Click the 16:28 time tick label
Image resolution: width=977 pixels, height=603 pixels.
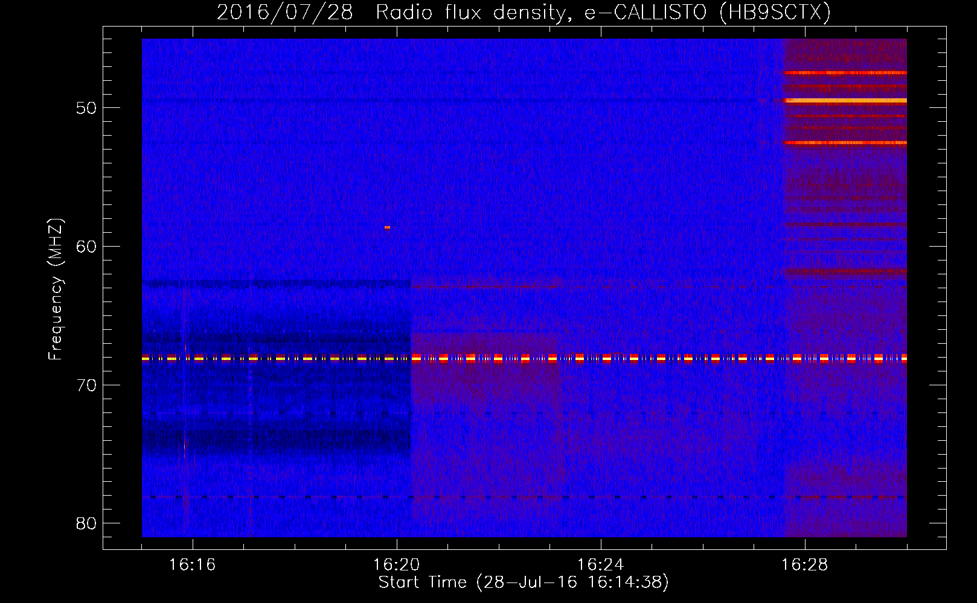804,564
